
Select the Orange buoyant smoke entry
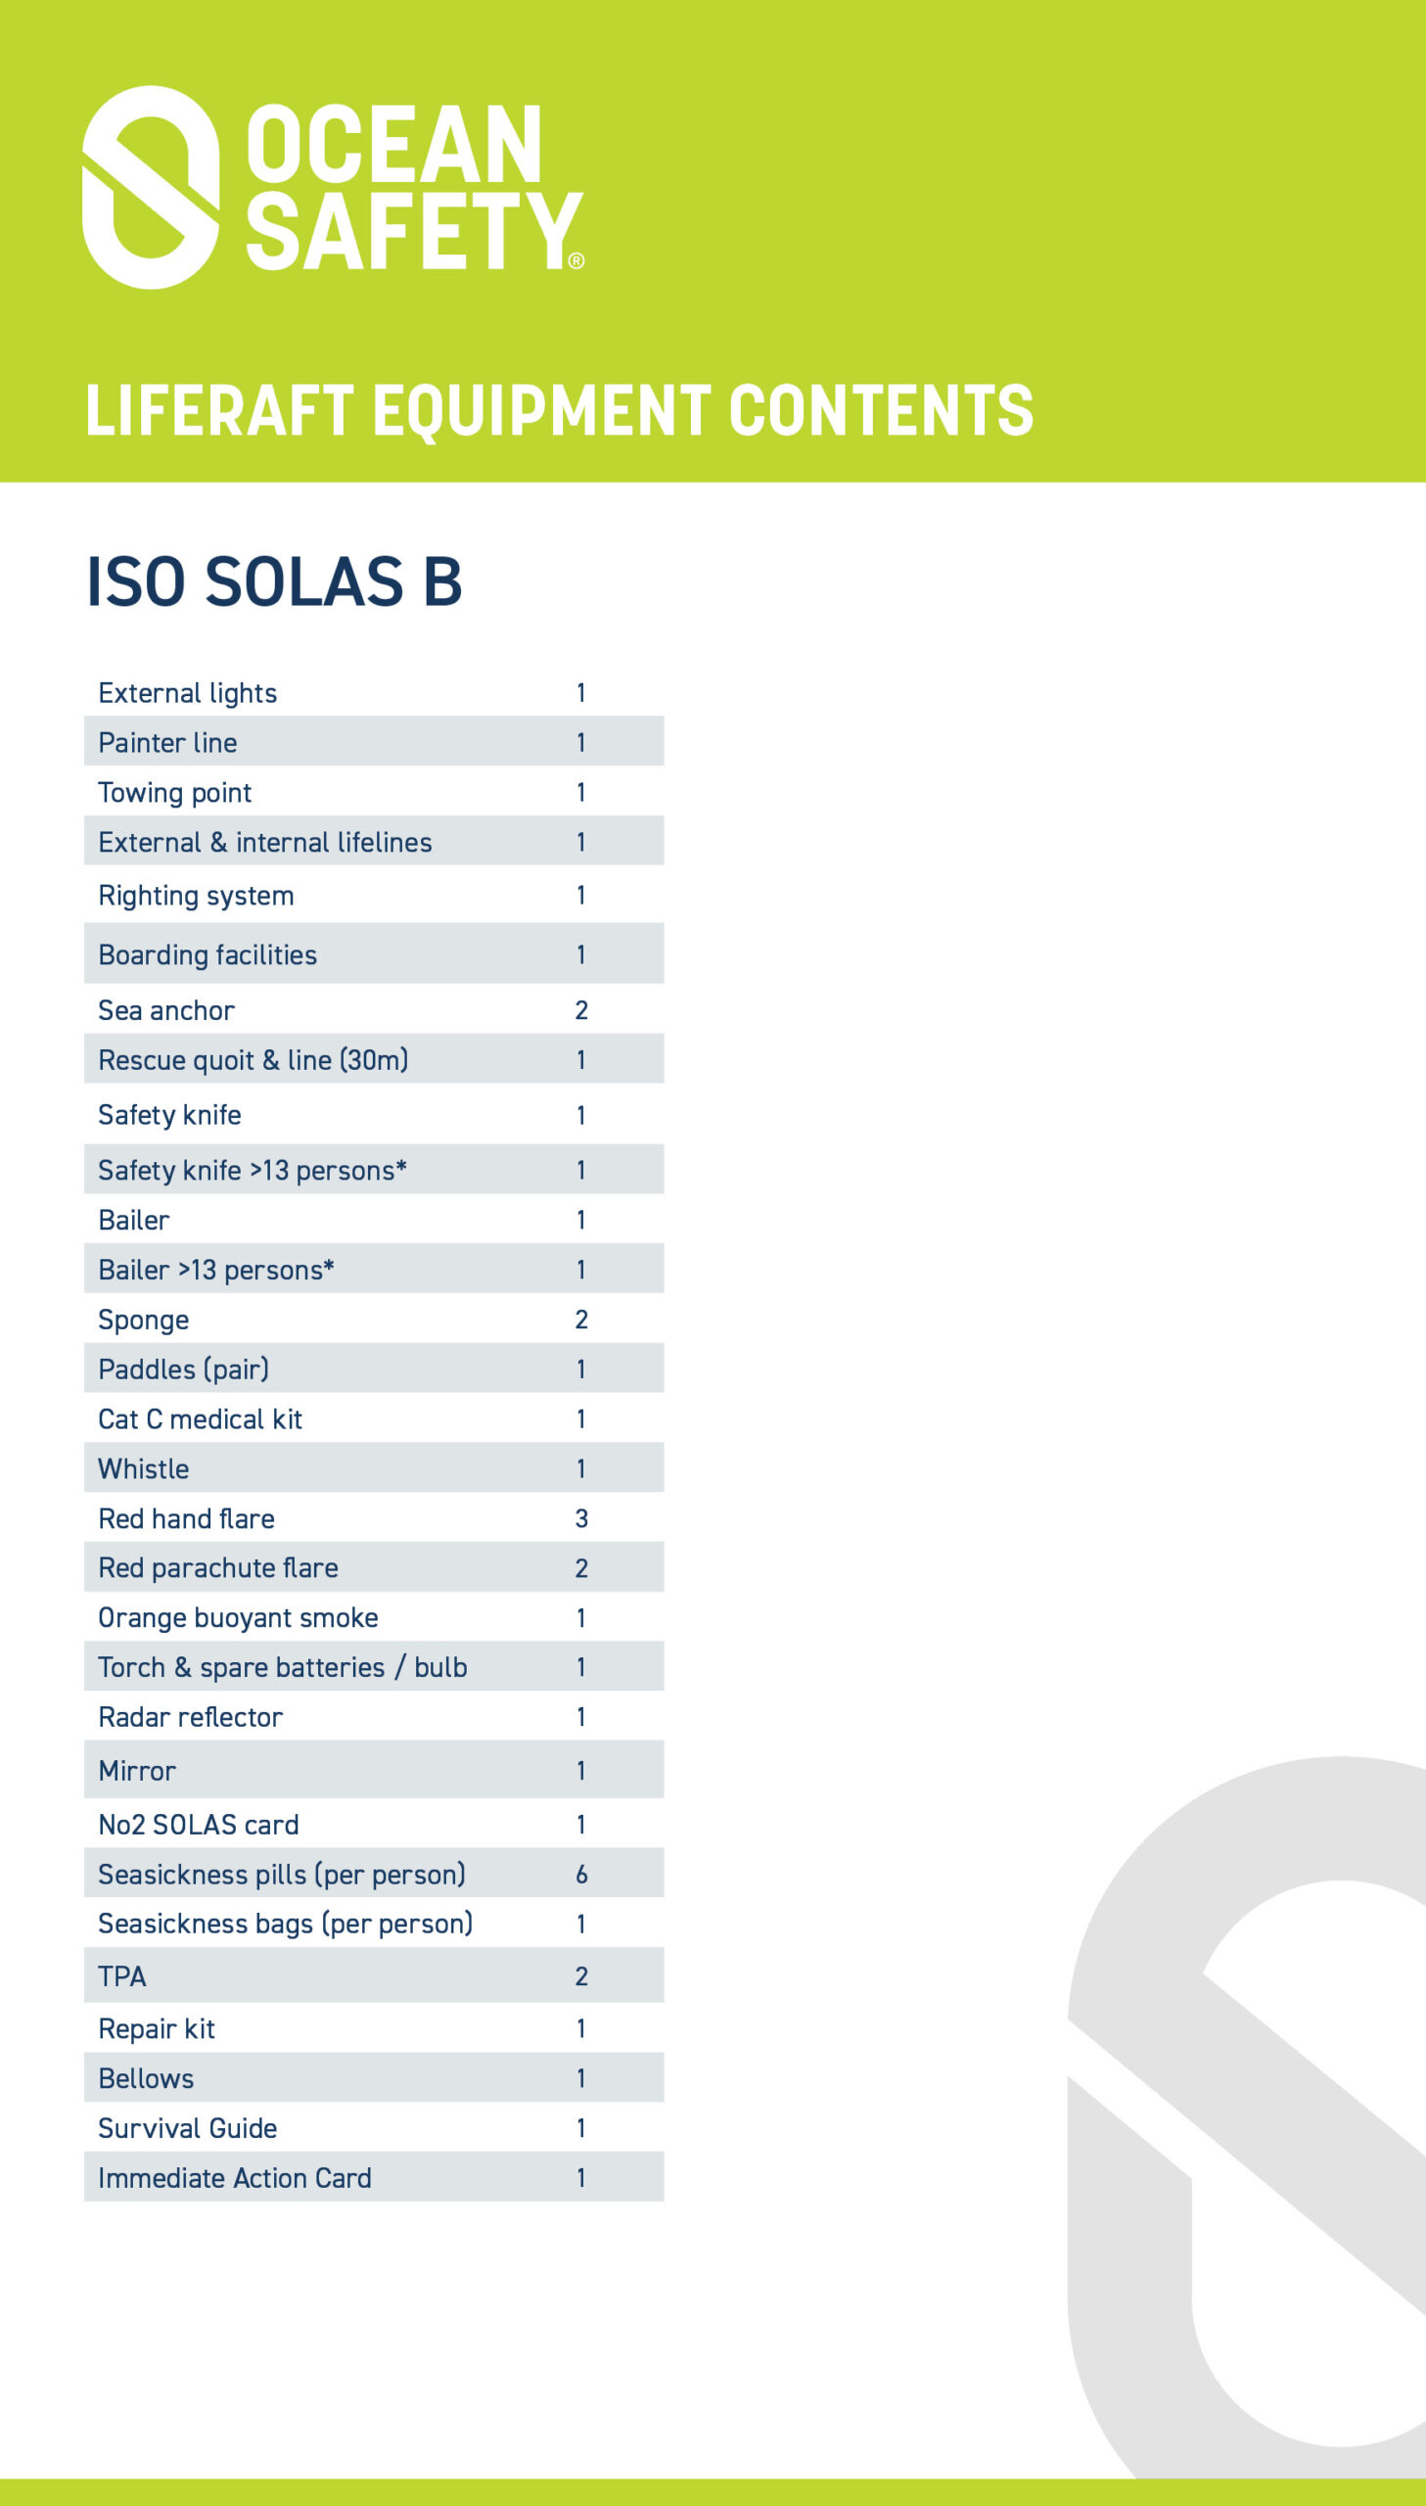(373, 1617)
